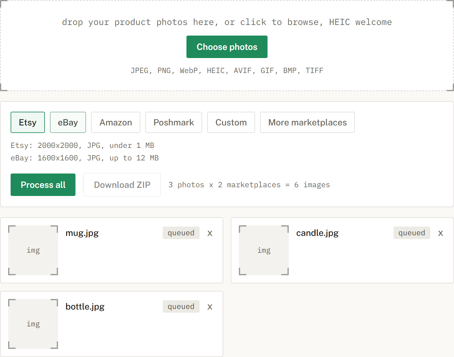Toggle the eBay marketplace option
454x357 pixels.
pyautogui.click(x=68, y=122)
